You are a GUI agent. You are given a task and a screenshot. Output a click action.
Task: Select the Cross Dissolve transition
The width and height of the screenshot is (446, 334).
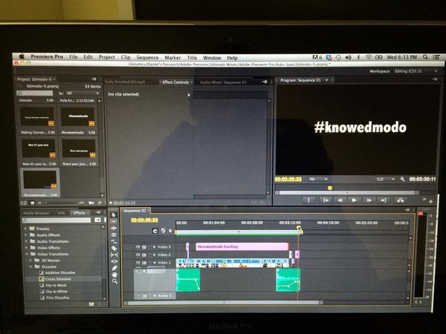(58, 279)
